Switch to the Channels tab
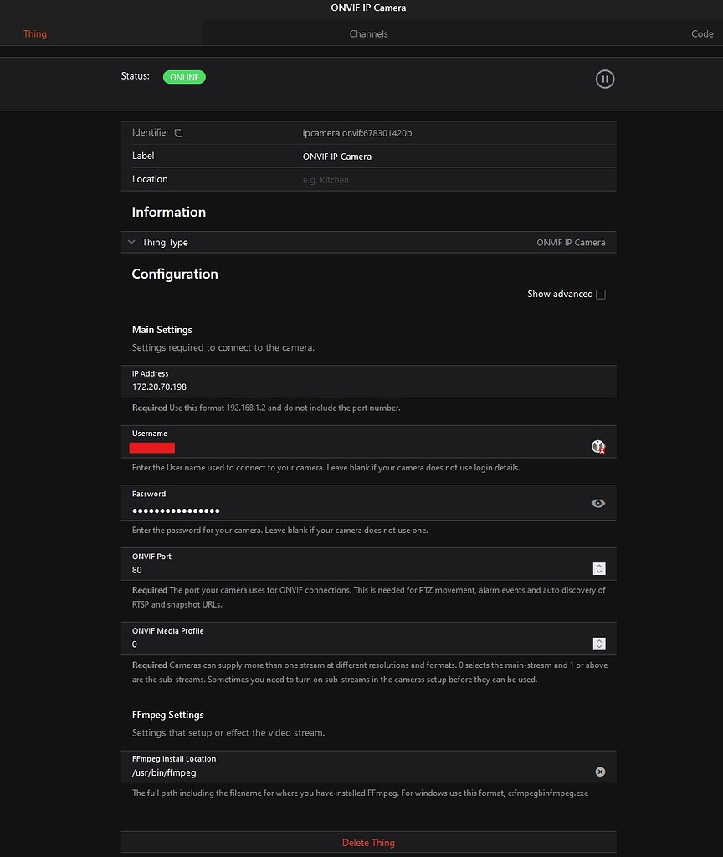 coord(368,34)
